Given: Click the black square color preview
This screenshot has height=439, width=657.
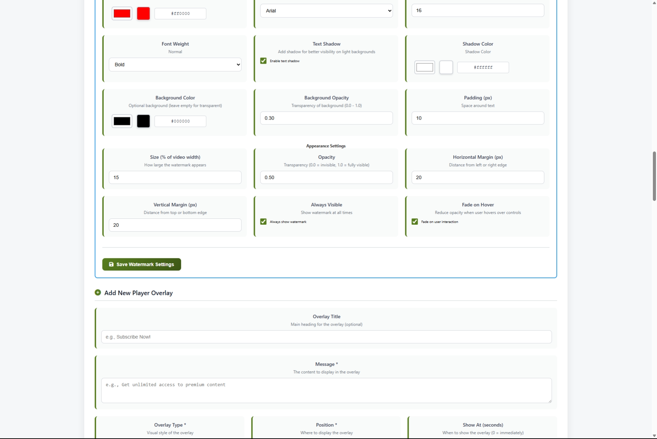Looking at the screenshot, I should point(144,121).
